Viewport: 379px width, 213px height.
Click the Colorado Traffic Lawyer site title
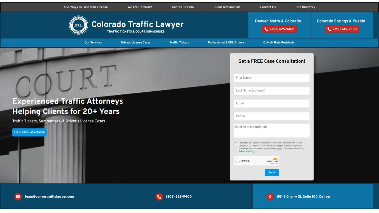click(137, 24)
